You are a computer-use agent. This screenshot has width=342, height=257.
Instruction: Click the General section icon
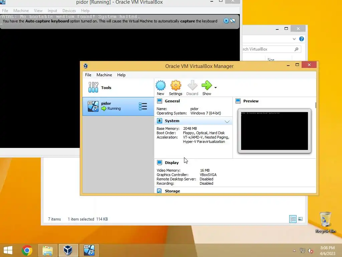(159, 101)
